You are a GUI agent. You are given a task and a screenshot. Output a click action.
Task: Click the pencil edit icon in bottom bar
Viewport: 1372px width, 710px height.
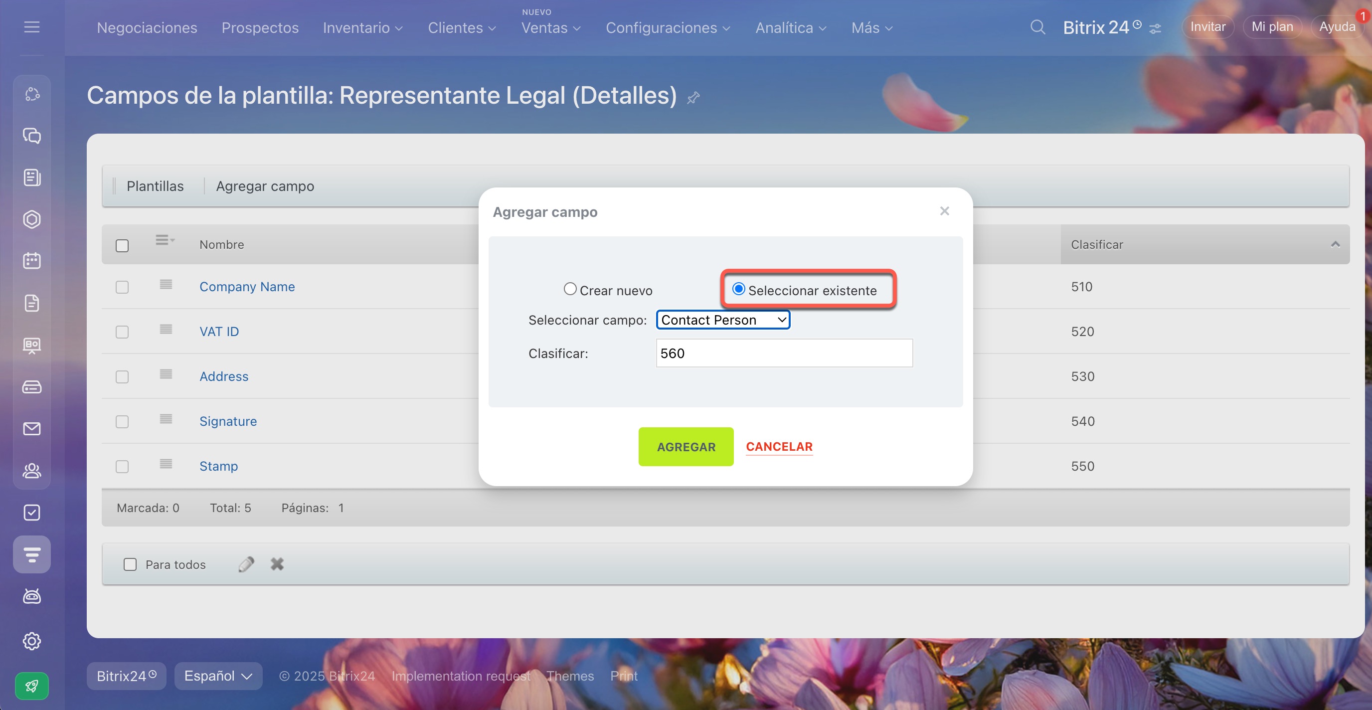[246, 564]
